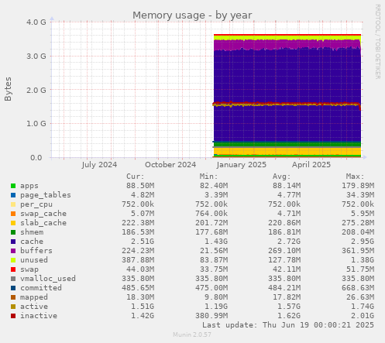The image size is (385, 343).
Task: Click the vmalloc_used legend label
Action: [x=48, y=279]
